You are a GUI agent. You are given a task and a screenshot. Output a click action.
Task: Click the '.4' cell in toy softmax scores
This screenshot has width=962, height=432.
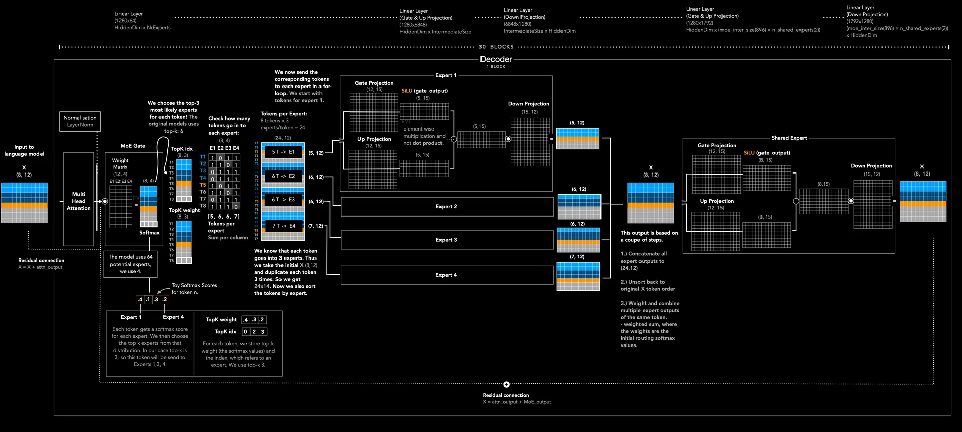point(140,300)
